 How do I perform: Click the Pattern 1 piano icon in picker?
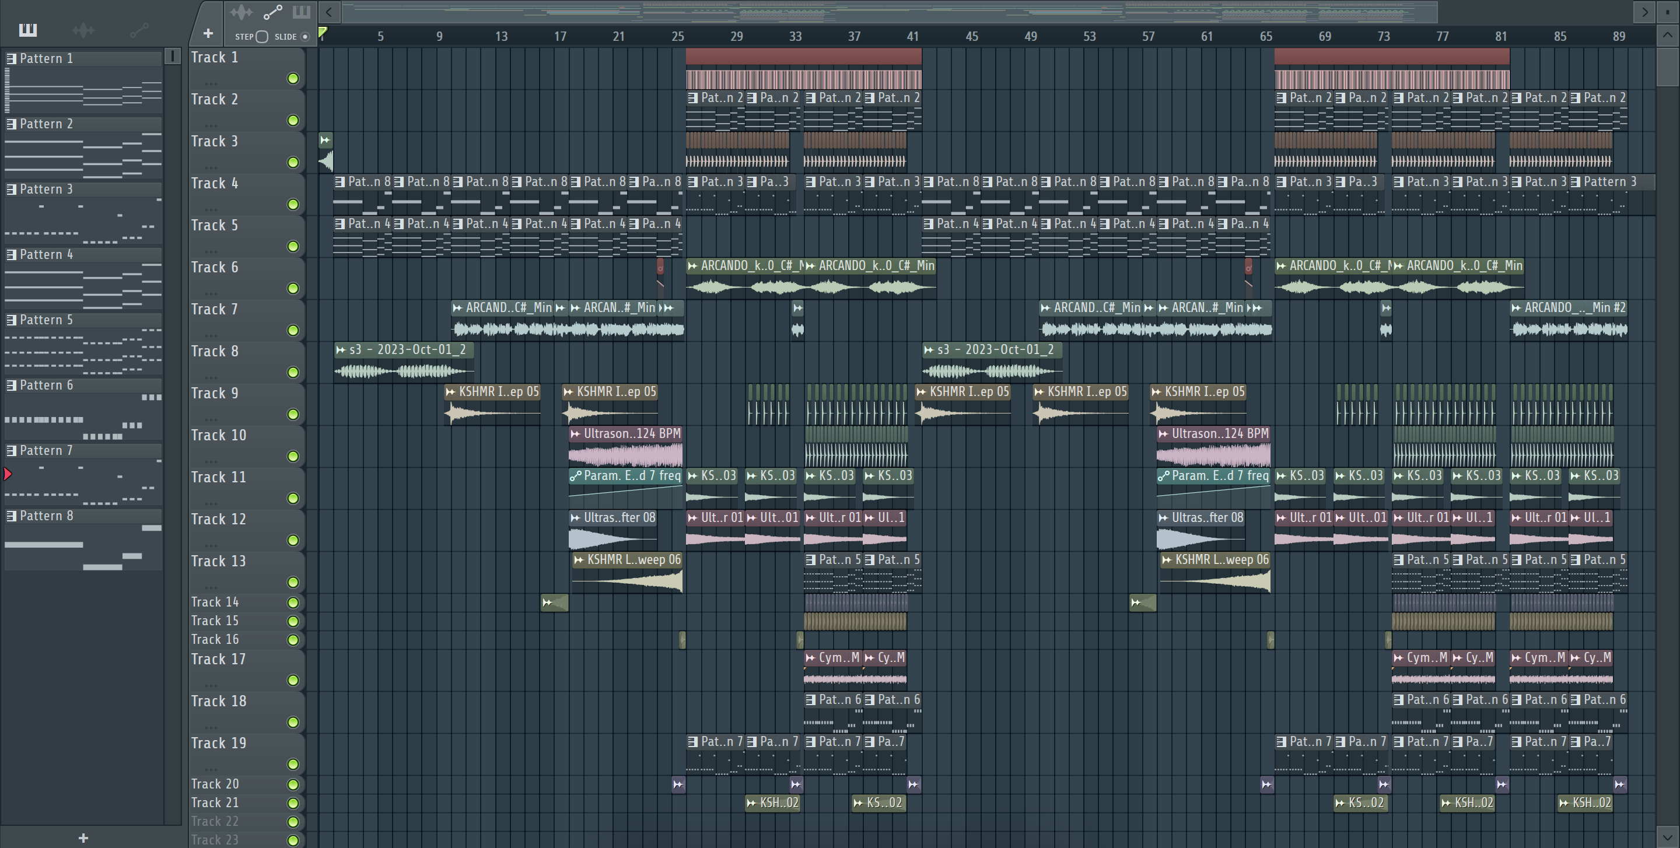11,59
